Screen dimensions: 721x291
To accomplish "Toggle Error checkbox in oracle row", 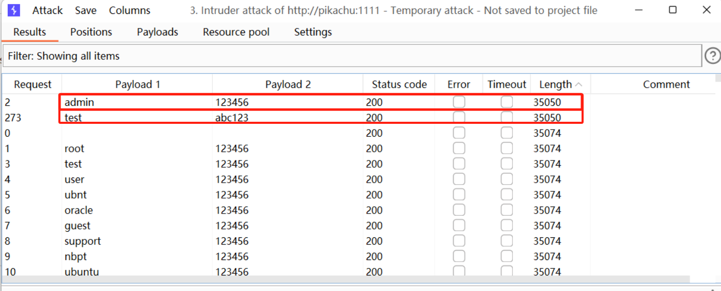I will tap(459, 211).
